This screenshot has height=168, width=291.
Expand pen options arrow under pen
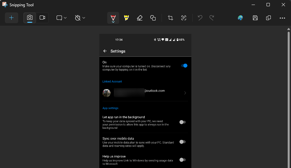click(113, 22)
